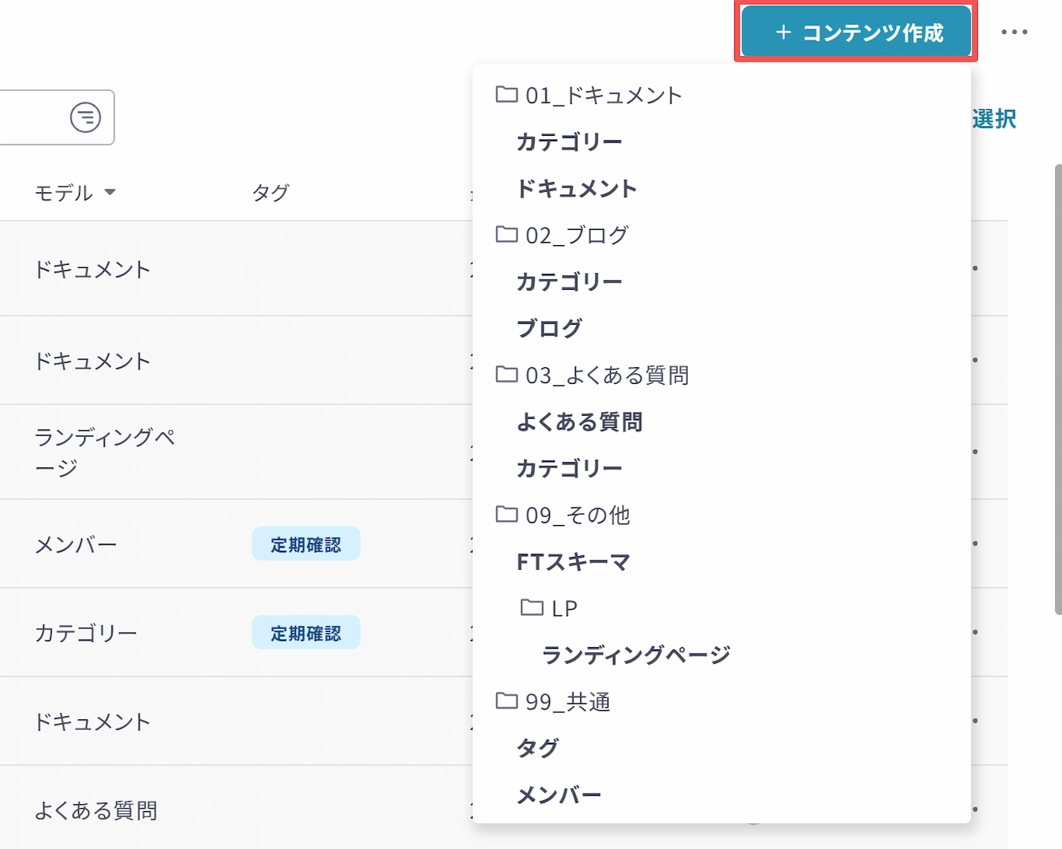Choose タグ under 99_共通
The width and height of the screenshot is (1062, 849).
tap(537, 748)
